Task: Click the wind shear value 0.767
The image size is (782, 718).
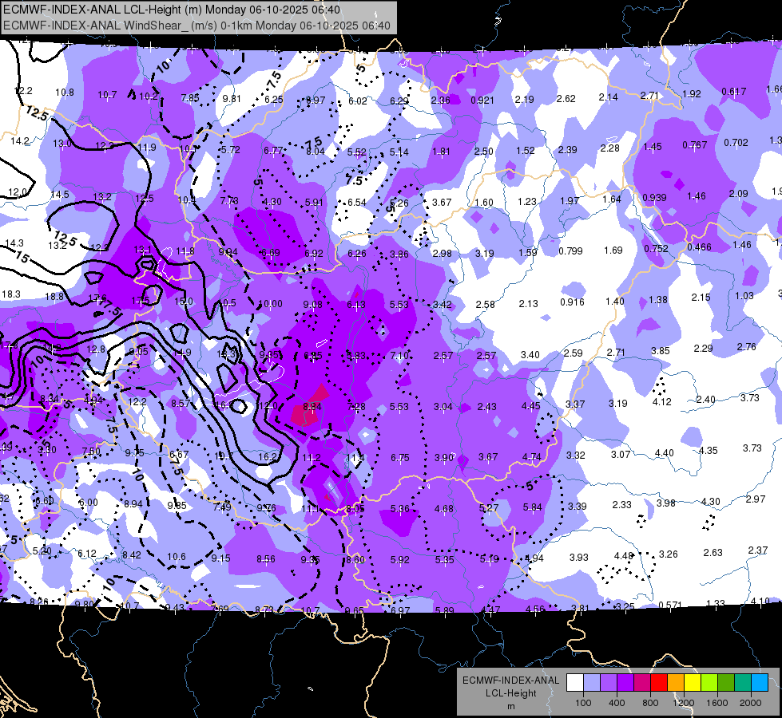Action: pos(695,145)
